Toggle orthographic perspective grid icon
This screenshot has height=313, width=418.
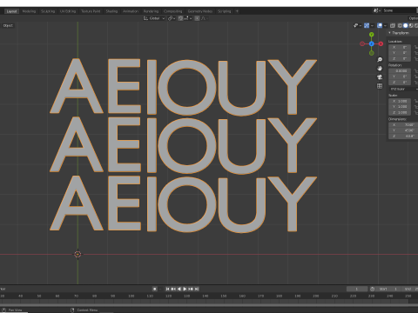coord(380,86)
